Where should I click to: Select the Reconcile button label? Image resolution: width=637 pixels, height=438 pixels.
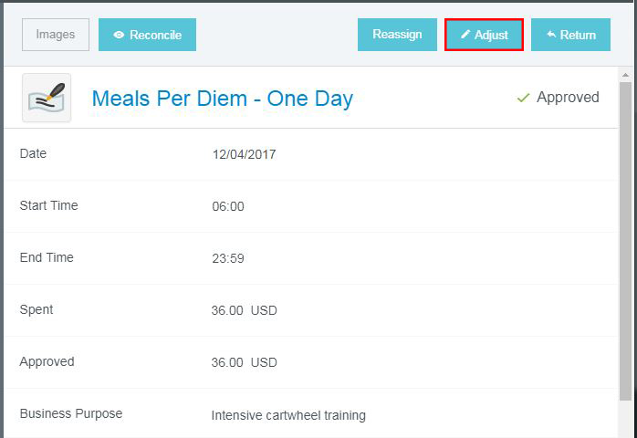[x=155, y=36]
